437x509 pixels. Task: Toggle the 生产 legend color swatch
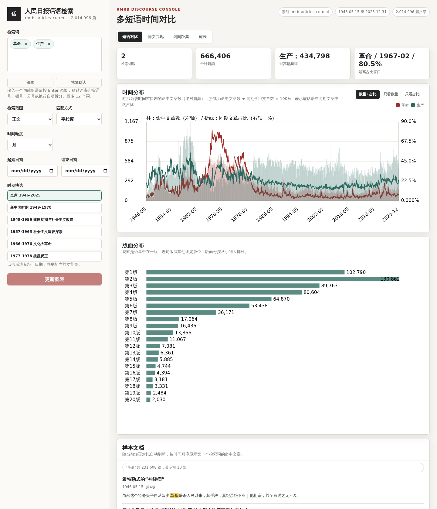[413, 105]
